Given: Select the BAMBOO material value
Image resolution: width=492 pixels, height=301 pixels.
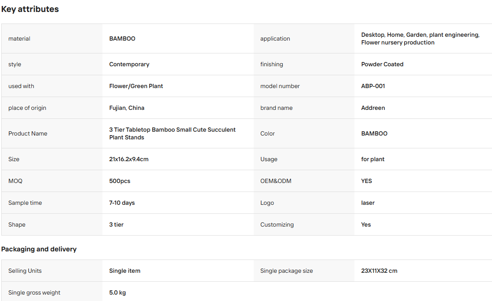Looking at the screenshot, I should click(x=122, y=38).
